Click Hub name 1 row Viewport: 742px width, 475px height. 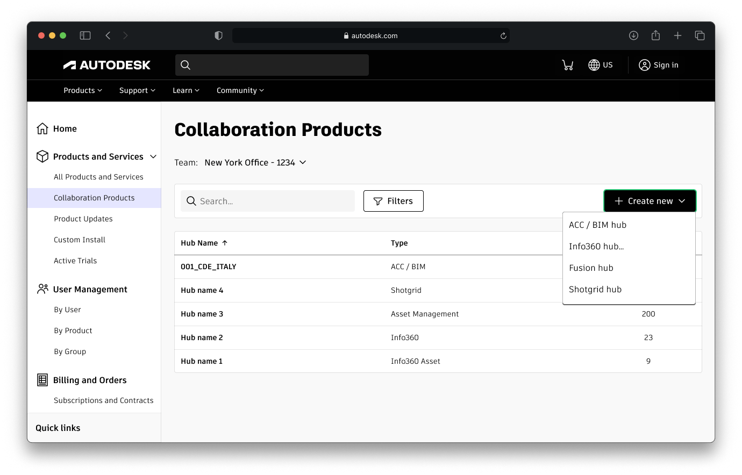click(438, 361)
